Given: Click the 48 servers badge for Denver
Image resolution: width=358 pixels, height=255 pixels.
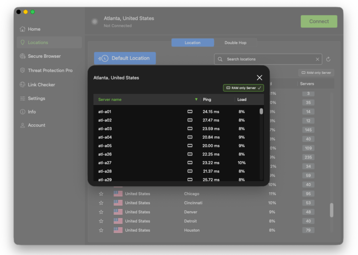Looking at the screenshot, I should pyautogui.click(x=308, y=212).
